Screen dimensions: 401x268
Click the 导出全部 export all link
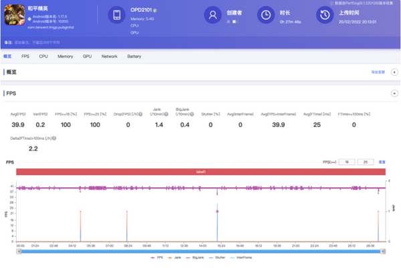point(379,72)
